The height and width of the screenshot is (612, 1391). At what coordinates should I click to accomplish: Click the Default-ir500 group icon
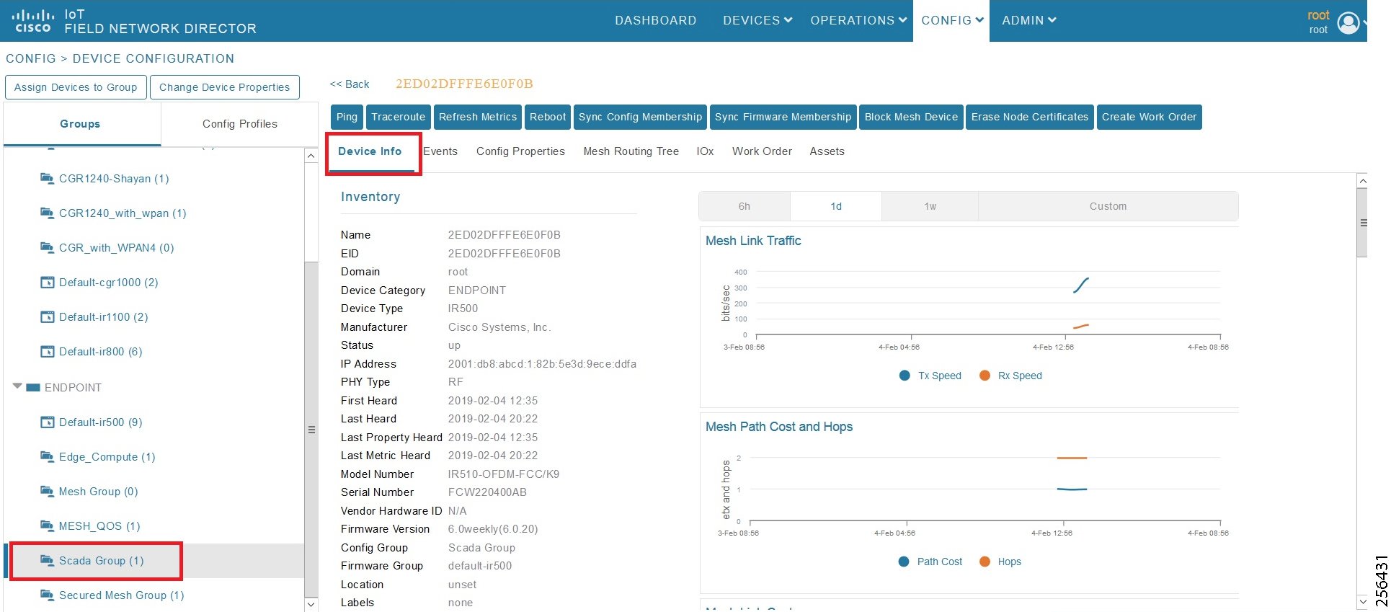[48, 422]
